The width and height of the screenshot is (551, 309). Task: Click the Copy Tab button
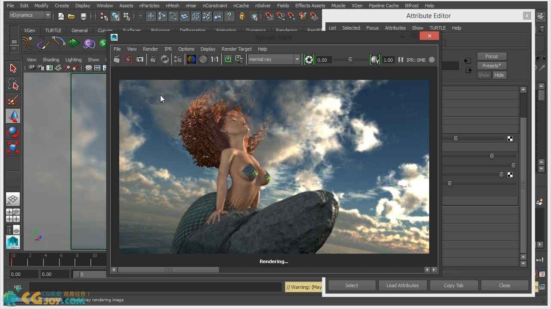point(453,285)
